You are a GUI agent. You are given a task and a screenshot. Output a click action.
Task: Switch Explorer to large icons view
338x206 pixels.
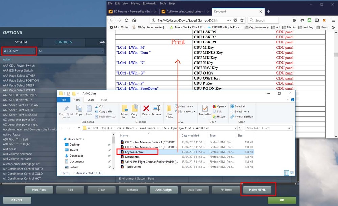(x=292, y=173)
